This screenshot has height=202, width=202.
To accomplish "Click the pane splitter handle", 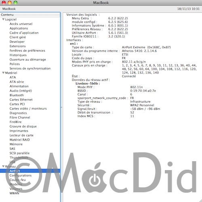I will click(61, 107).
